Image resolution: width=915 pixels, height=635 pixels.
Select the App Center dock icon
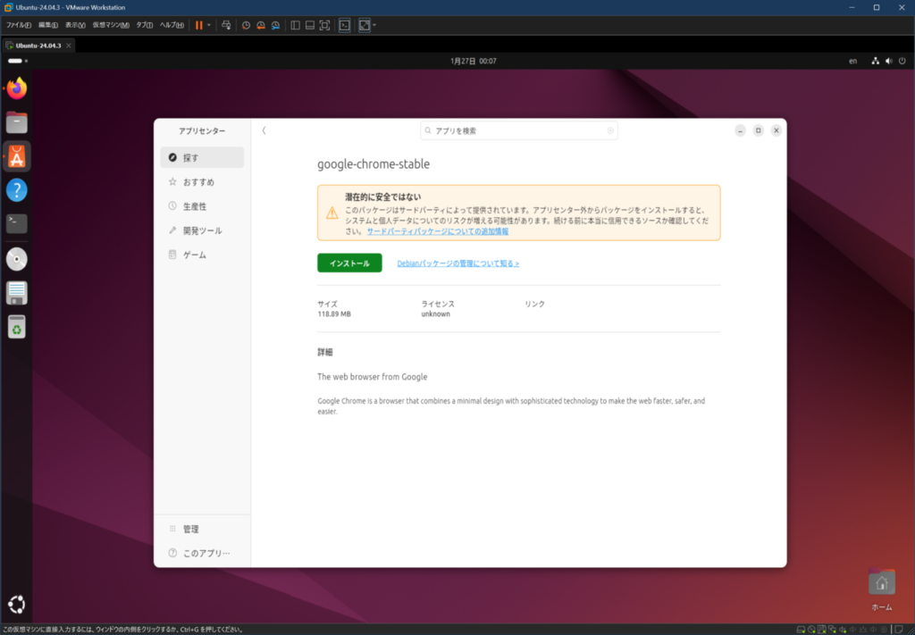click(17, 156)
